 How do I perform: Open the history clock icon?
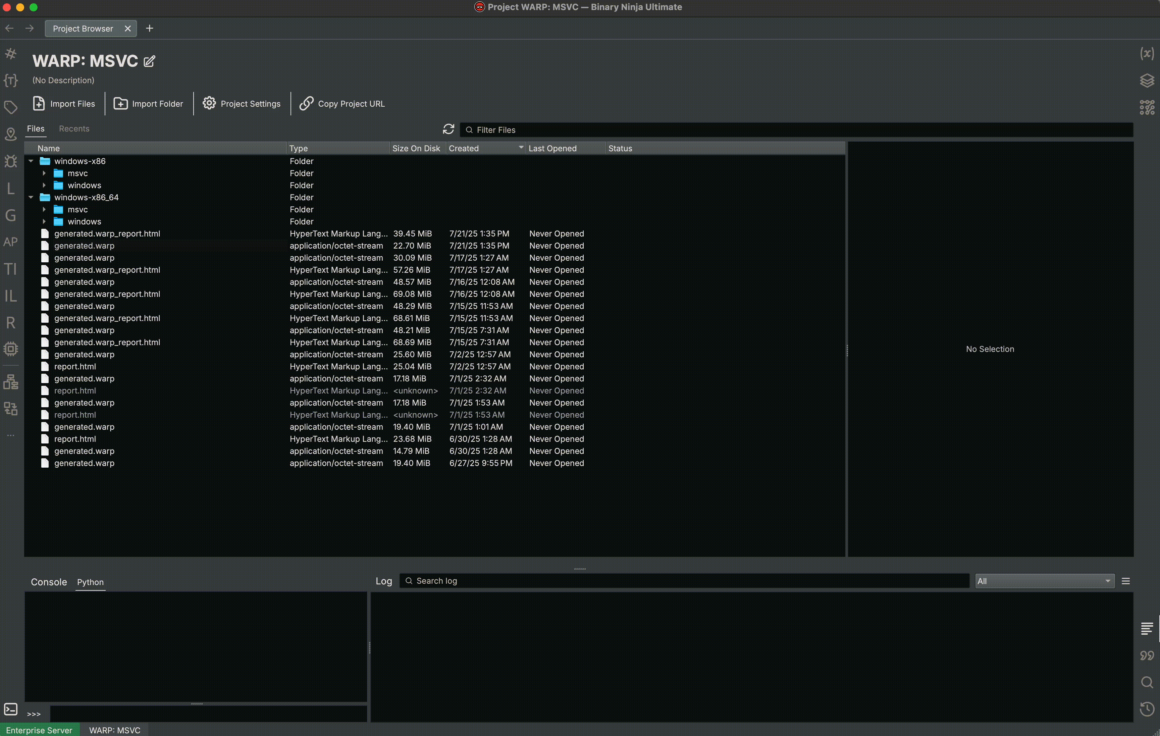(x=1147, y=708)
